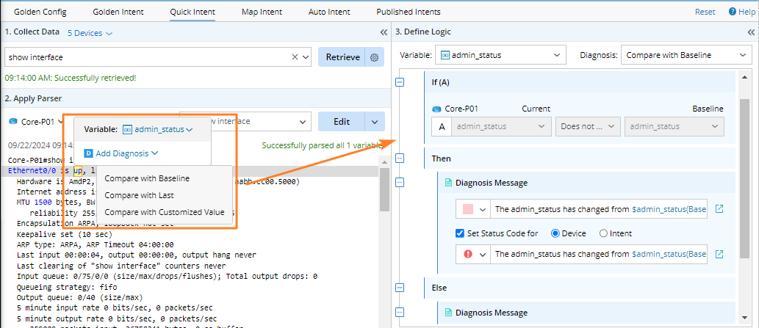Expand the Add Diagnosis menu
Viewport: 759px width, 328px height.
(x=121, y=153)
